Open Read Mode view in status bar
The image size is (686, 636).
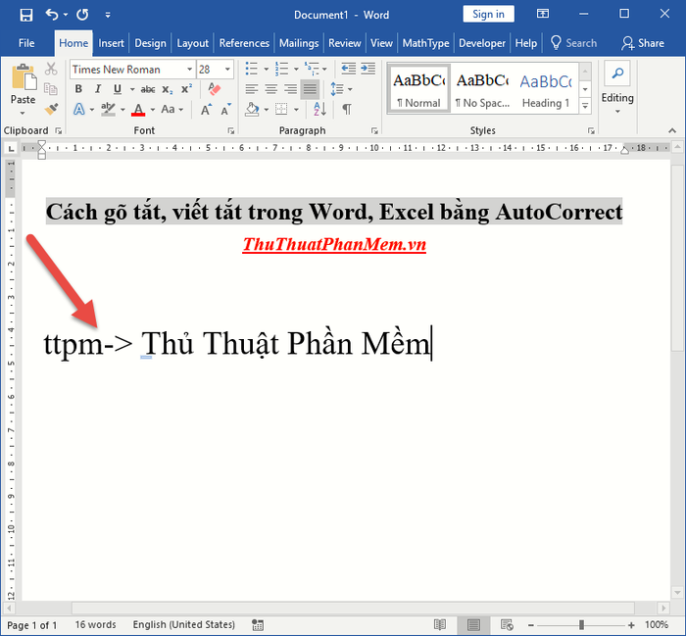click(440, 624)
